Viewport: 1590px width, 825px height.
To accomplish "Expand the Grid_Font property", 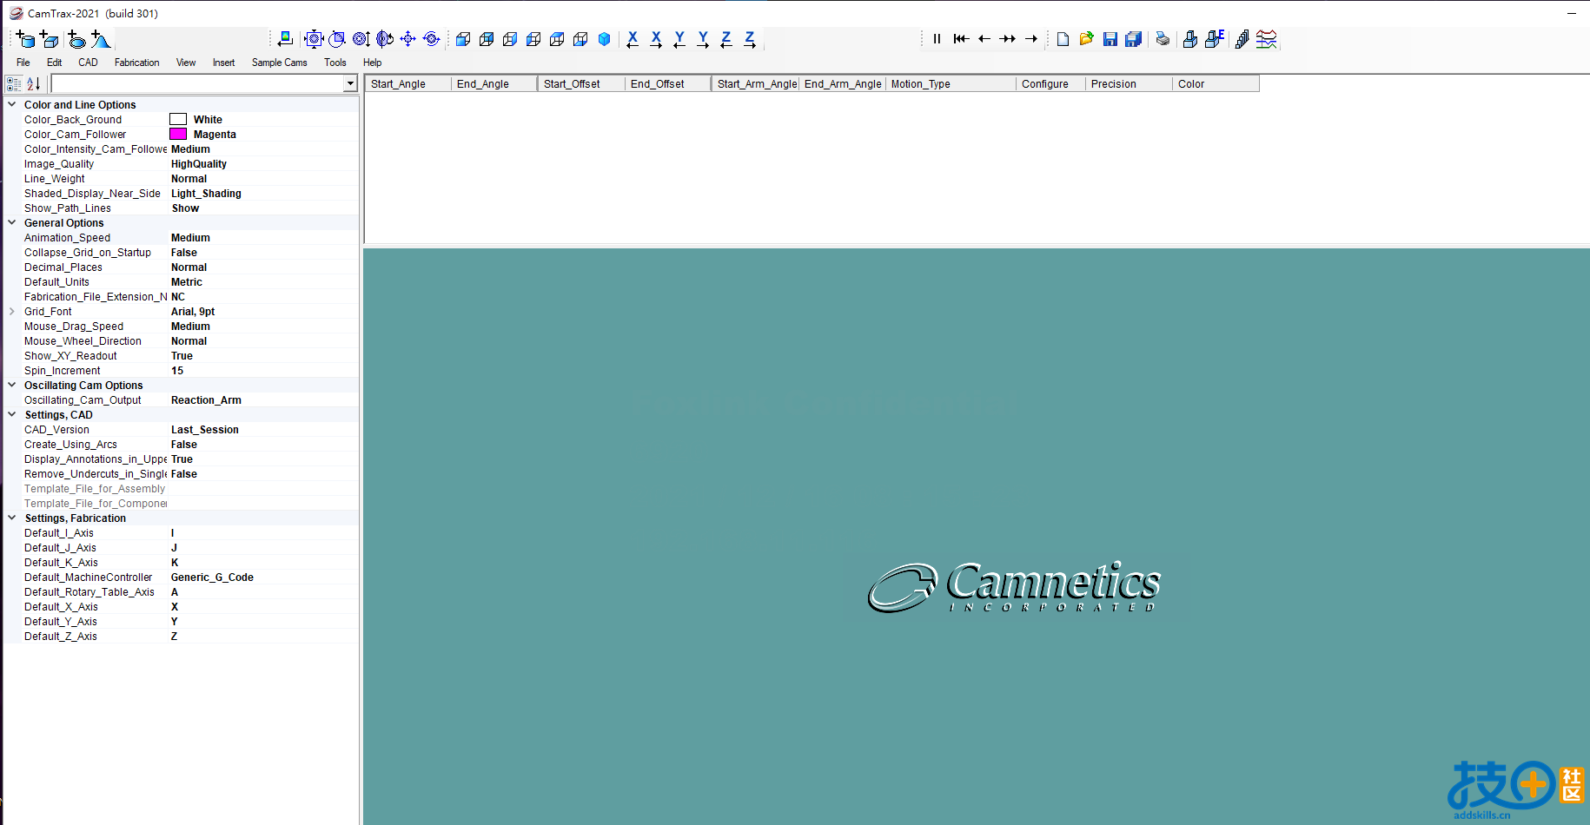I will pyautogui.click(x=12, y=311).
